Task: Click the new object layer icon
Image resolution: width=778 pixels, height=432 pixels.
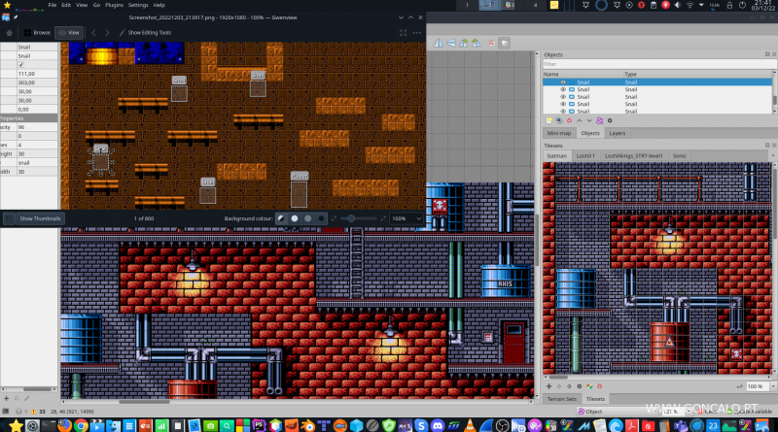Action: point(549,120)
